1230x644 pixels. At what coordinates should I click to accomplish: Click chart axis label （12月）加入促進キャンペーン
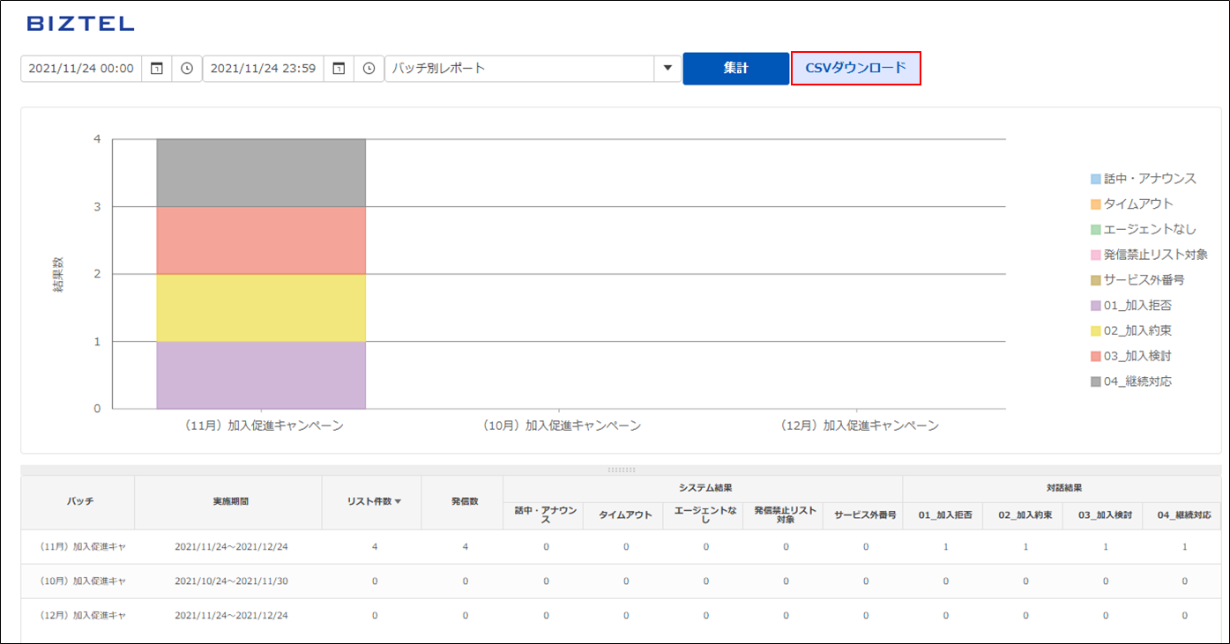[860, 426]
